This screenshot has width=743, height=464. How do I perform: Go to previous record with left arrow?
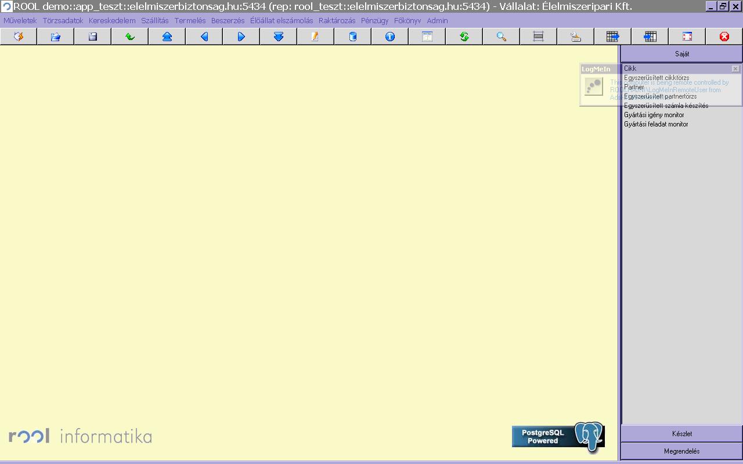click(x=204, y=37)
